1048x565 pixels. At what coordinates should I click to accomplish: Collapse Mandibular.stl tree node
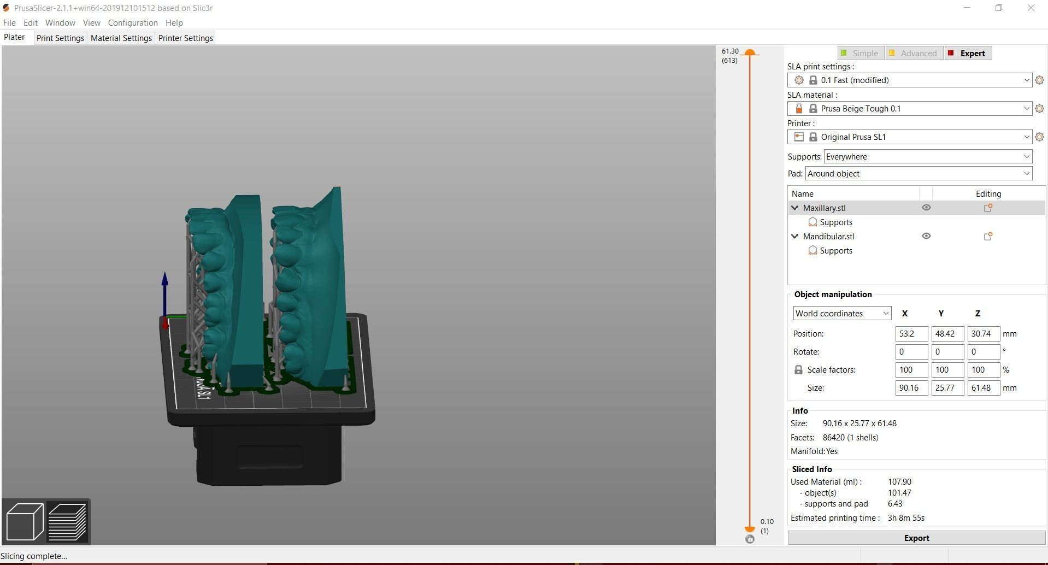pos(795,237)
